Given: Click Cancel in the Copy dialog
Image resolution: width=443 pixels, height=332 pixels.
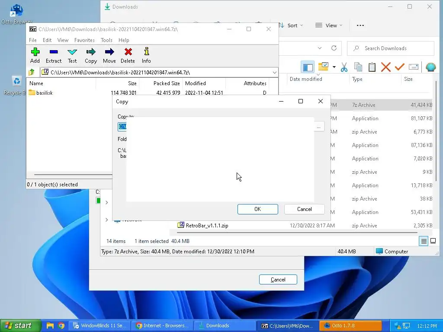Looking at the screenshot, I should [304, 209].
